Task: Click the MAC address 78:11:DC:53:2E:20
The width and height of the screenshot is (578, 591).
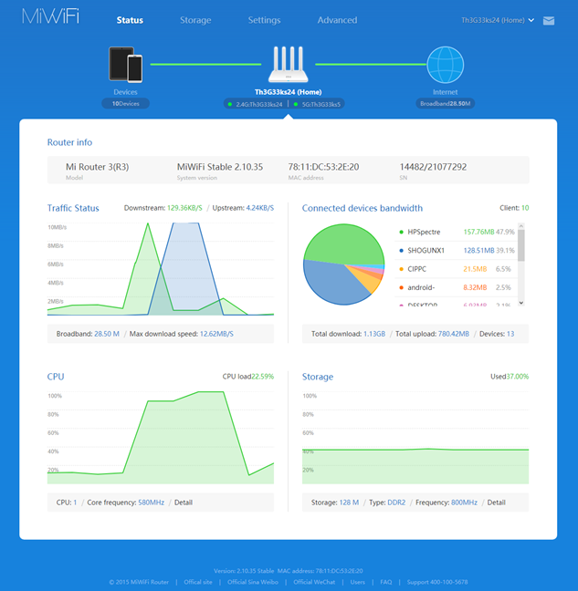Action: coord(324,167)
